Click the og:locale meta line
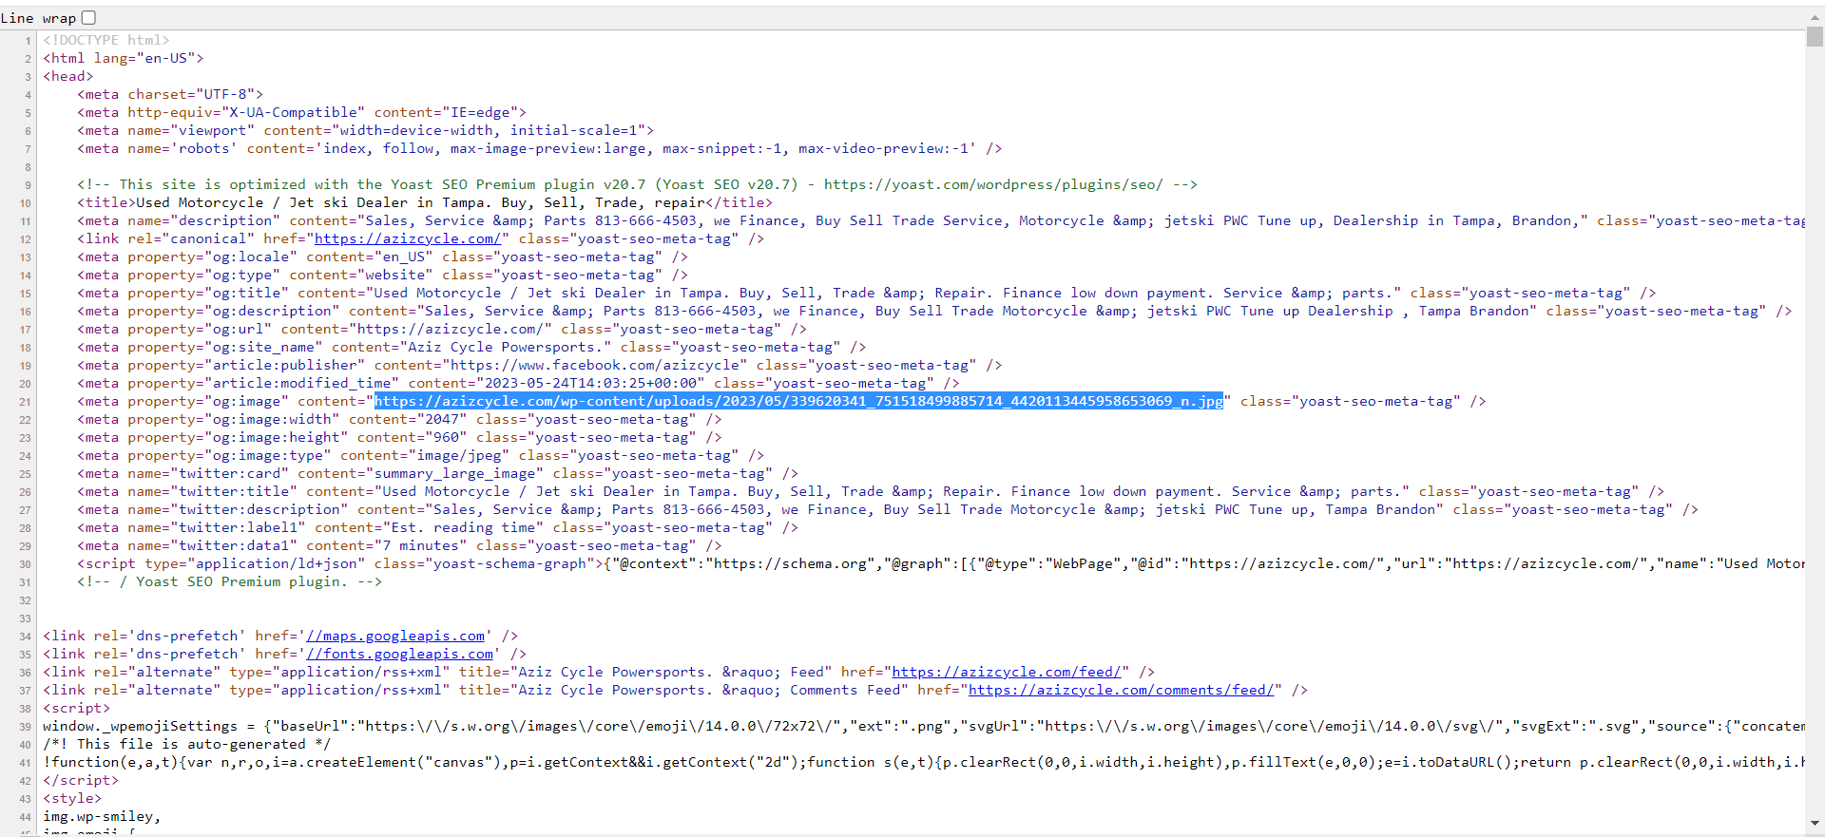This screenshot has width=1825, height=837. [382, 257]
